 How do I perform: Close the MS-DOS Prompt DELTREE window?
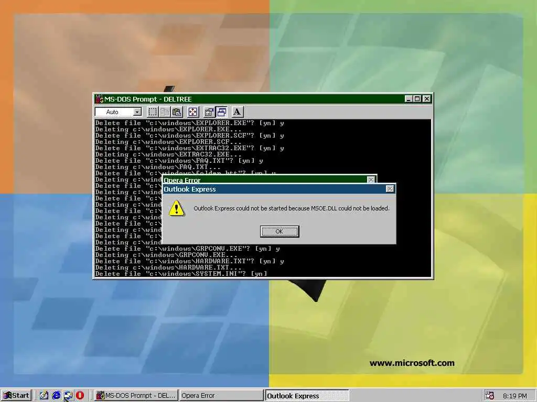[x=426, y=99]
